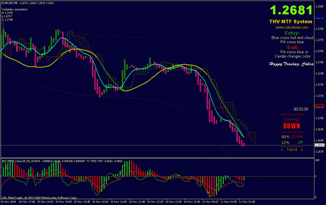Click the candle timer 00:03:09
This screenshot has height=205, width=326.
click(300, 109)
